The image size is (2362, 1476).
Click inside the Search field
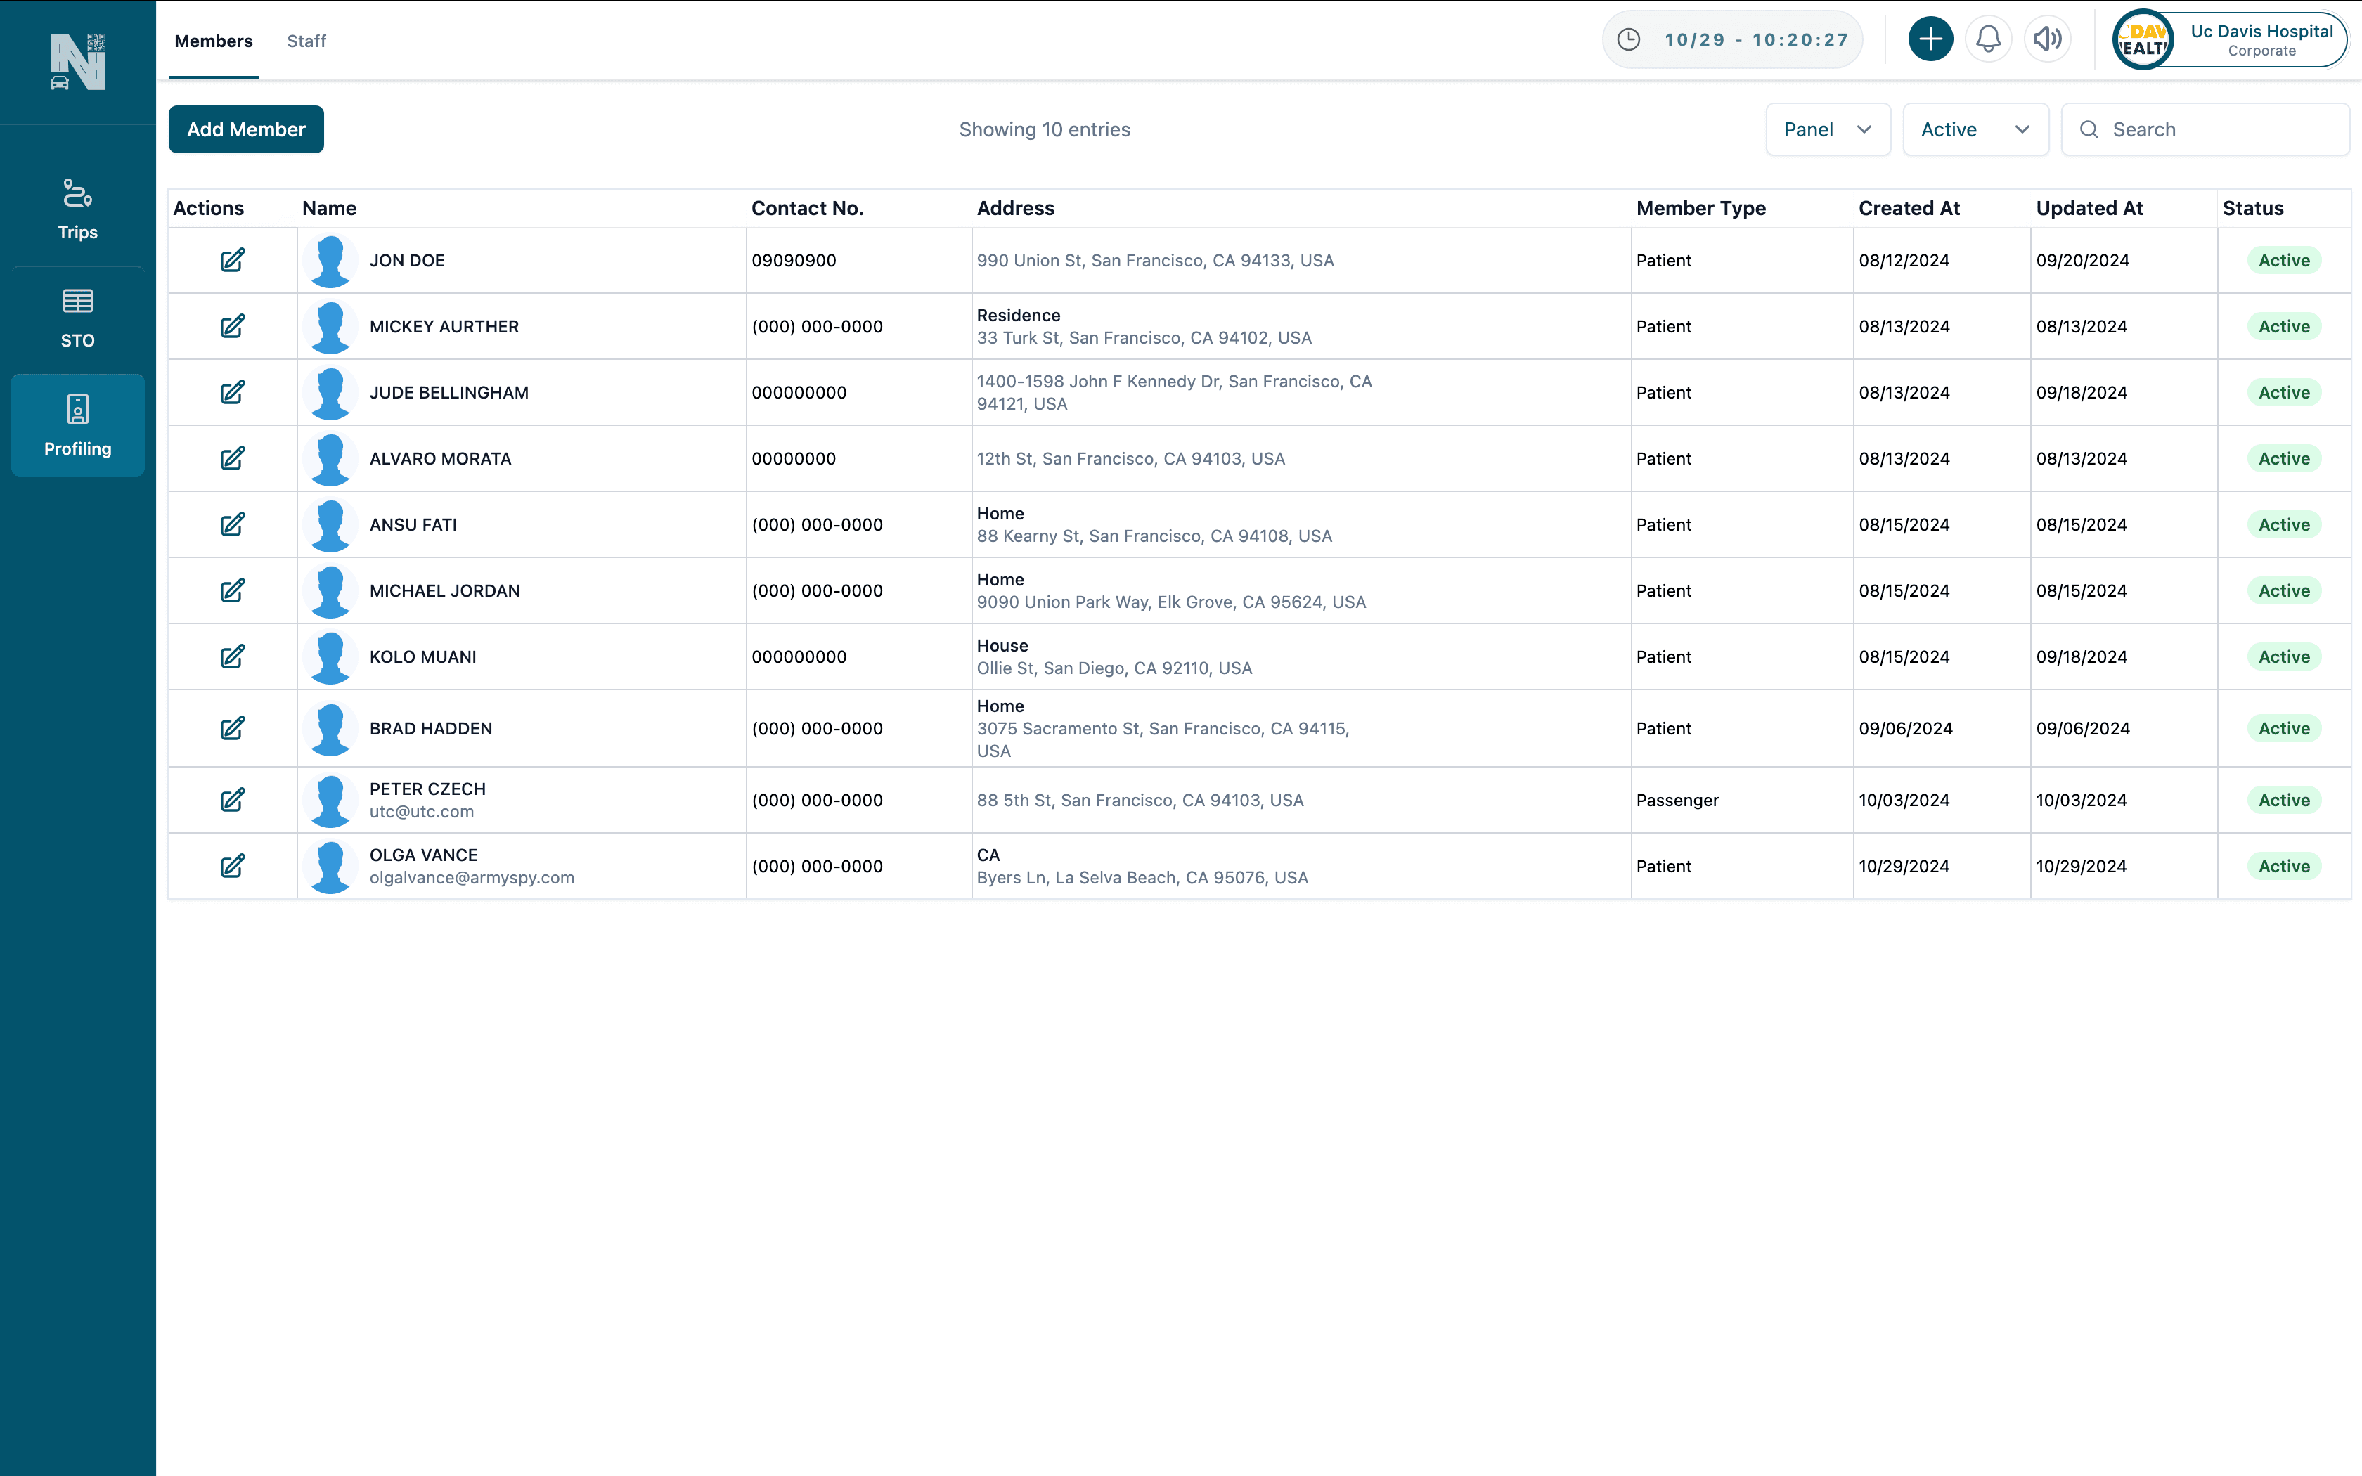(x=2208, y=129)
